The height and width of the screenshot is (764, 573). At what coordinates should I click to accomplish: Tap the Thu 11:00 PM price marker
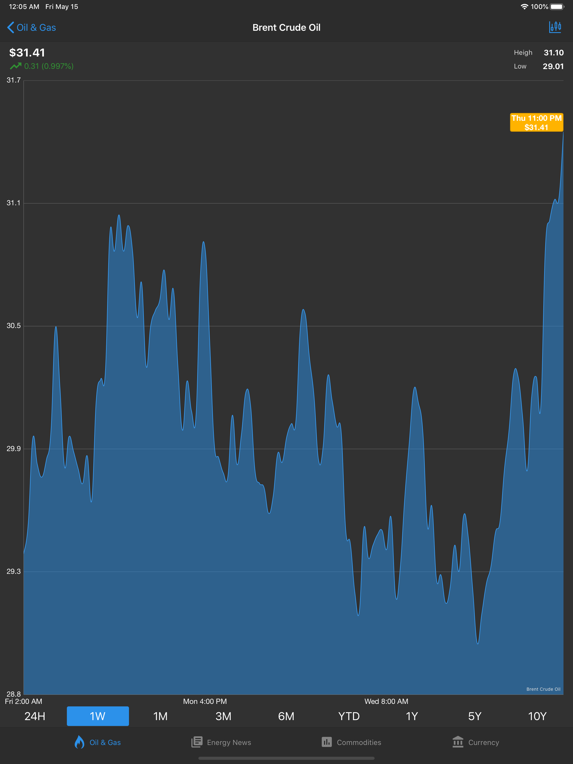(536, 122)
